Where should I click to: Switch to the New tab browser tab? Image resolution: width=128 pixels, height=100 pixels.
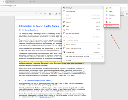[19, 2]
